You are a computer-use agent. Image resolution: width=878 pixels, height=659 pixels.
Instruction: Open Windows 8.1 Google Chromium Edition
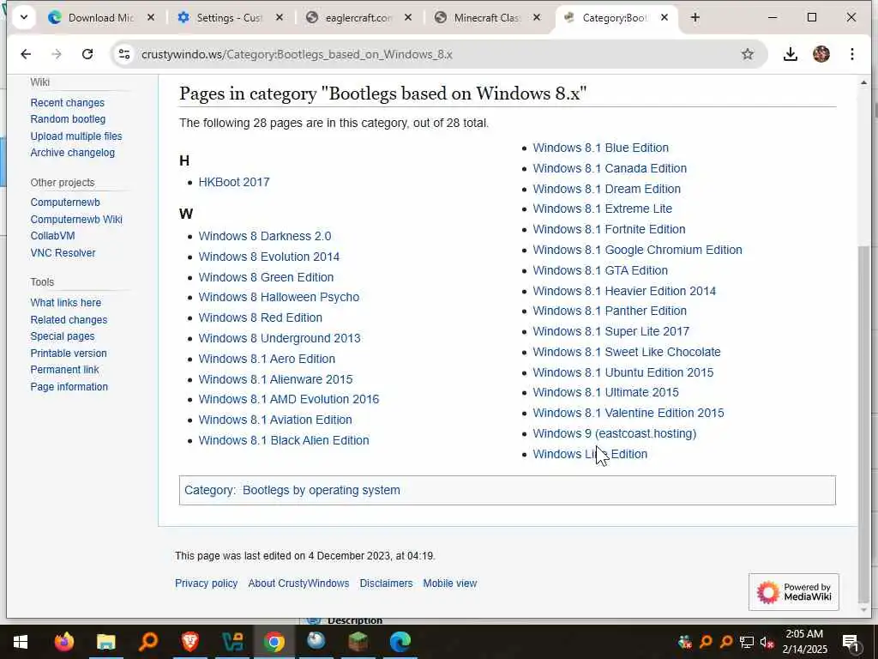(637, 250)
